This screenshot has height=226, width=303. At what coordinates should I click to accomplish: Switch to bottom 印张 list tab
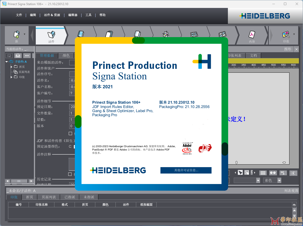pos(14,197)
